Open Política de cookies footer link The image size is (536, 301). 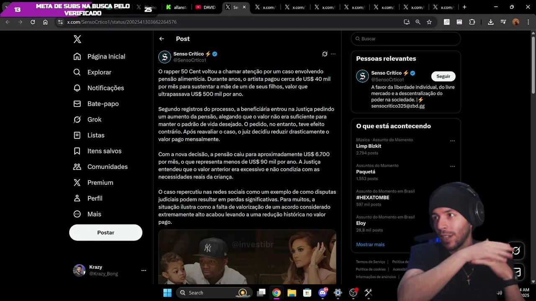click(371, 269)
